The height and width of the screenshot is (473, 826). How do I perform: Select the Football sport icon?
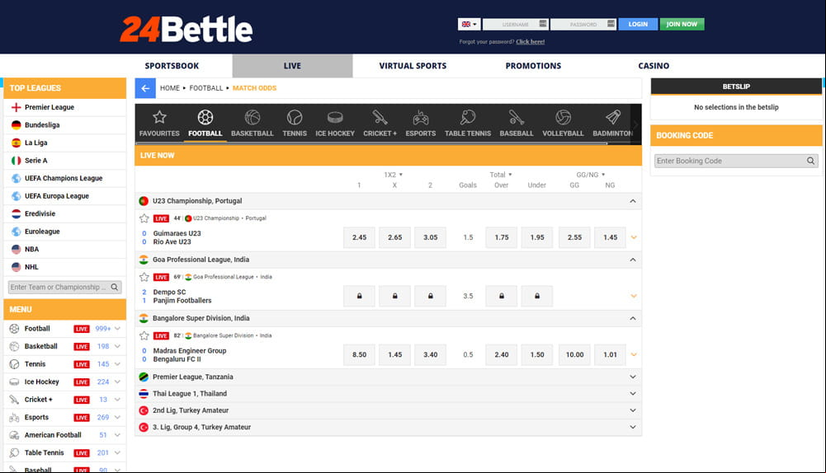coord(205,124)
